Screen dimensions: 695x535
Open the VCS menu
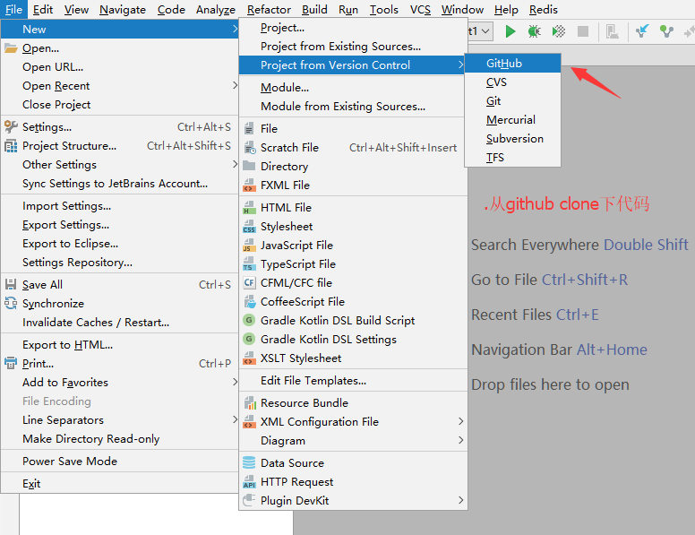[x=420, y=9]
